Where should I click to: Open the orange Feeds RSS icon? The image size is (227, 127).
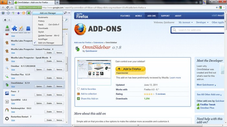24,13
